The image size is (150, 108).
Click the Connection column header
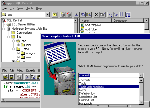coord(120,21)
